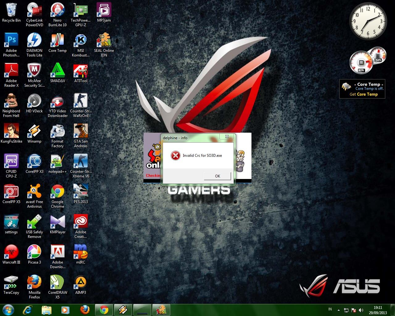Launch AIMP3 music player shortcut
This screenshot has width=395, height=316.
pyautogui.click(x=81, y=285)
